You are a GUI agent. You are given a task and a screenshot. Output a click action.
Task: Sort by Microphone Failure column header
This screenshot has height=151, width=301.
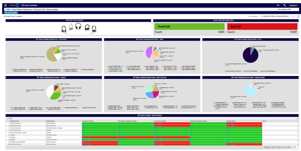88,121
